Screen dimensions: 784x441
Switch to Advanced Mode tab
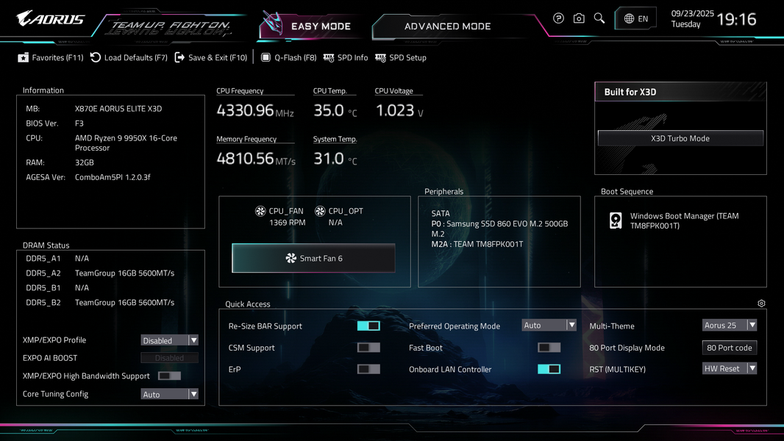pyautogui.click(x=447, y=26)
